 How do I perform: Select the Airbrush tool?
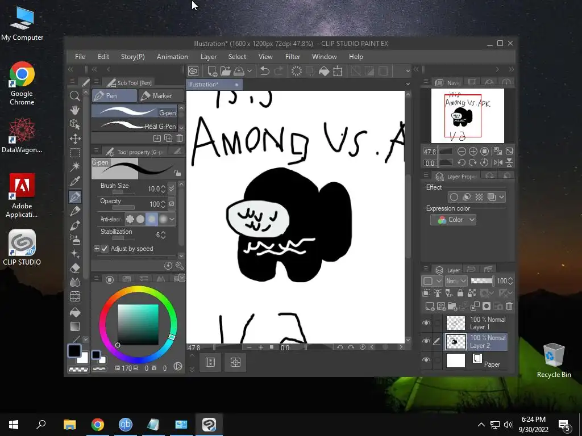[75, 240]
